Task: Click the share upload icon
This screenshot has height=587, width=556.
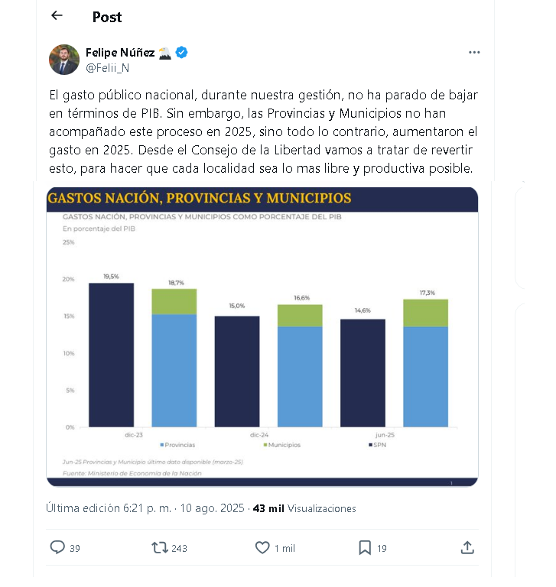Action: [467, 547]
